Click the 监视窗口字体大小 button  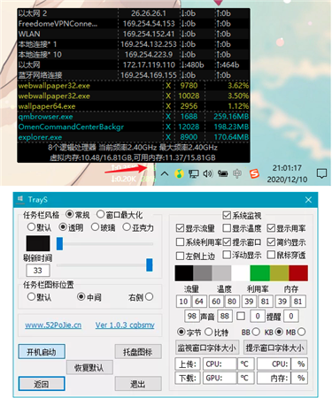207,348
